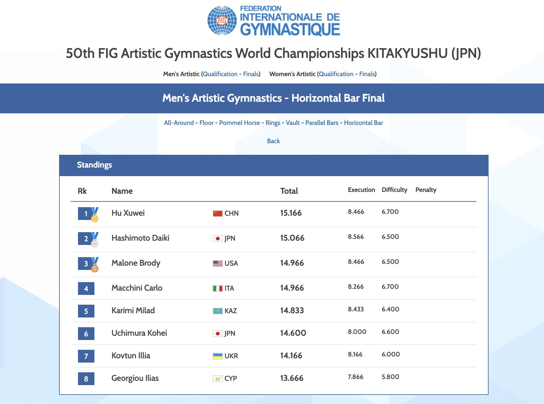The height and width of the screenshot is (404, 544).
Task: Open Women's Artistic Finals link
Action: (367, 74)
